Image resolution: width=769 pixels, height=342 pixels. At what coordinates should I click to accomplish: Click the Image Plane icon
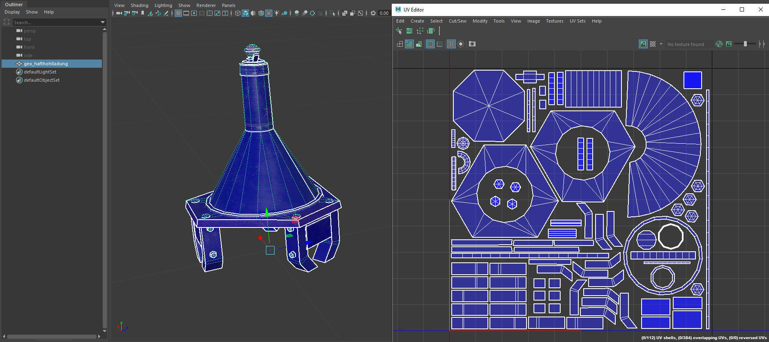tap(150, 13)
